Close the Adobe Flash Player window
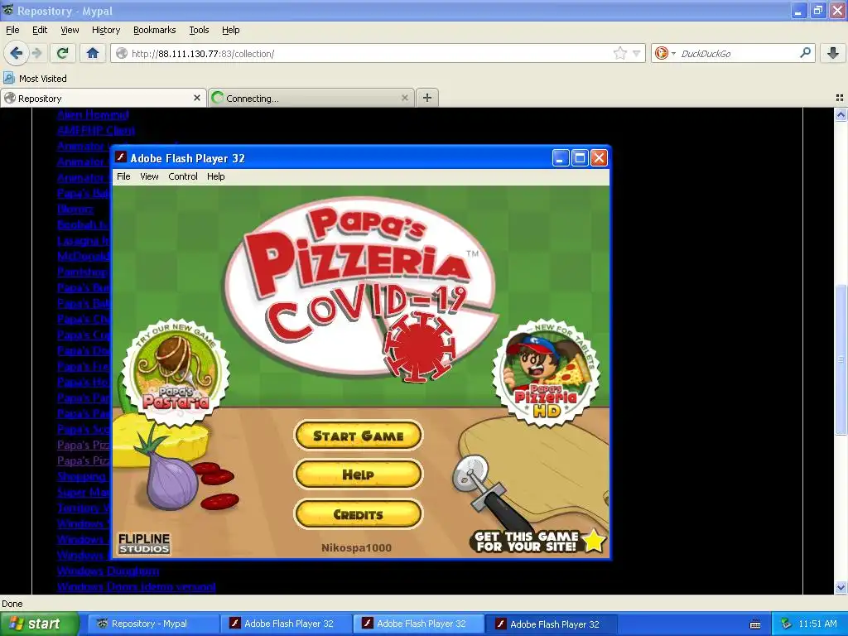Image resolution: width=848 pixels, height=636 pixels. tap(599, 158)
